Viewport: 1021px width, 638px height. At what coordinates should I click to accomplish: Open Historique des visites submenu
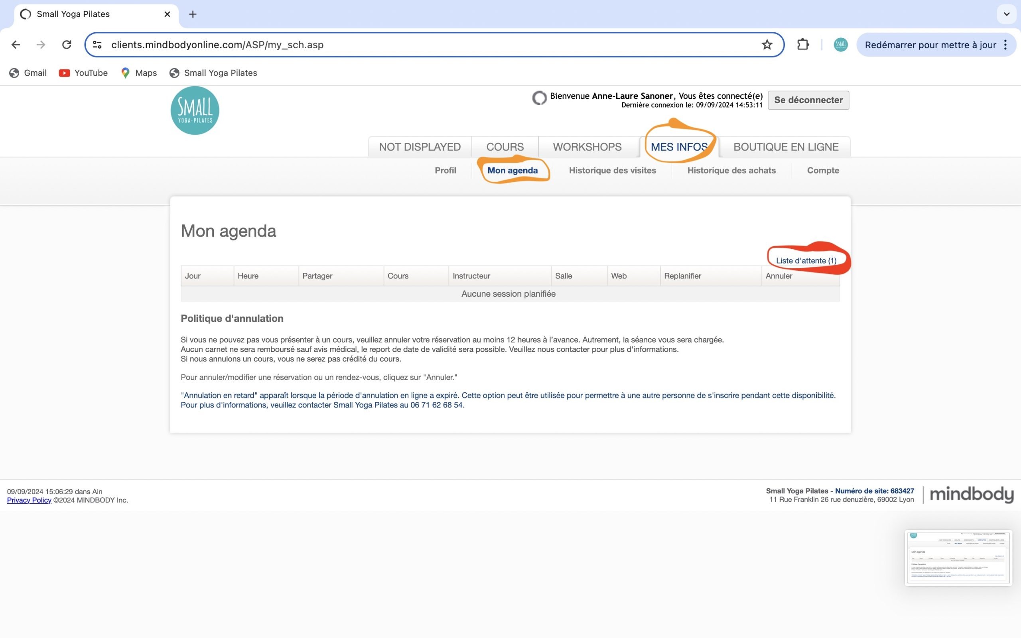pos(612,171)
